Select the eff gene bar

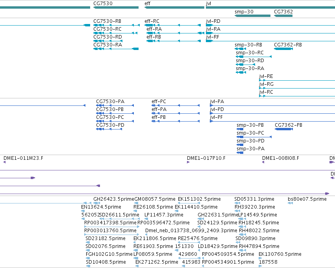pos(174,7)
